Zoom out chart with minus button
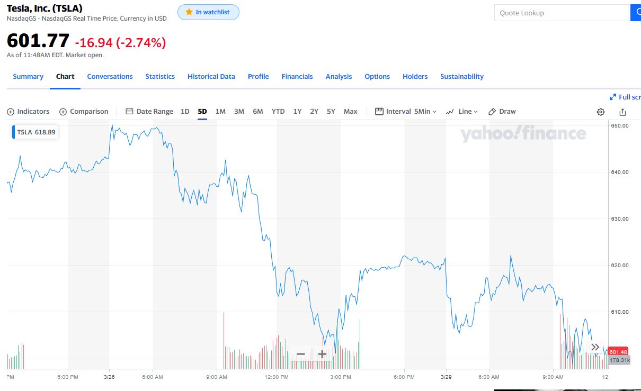 300,354
